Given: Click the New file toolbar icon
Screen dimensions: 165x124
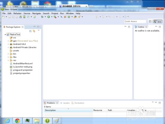Looking at the screenshot, I should point(3,17).
